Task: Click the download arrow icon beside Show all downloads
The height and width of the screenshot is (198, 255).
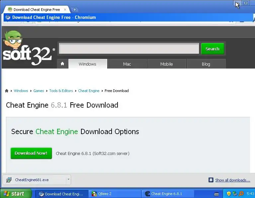Action: coord(211,180)
